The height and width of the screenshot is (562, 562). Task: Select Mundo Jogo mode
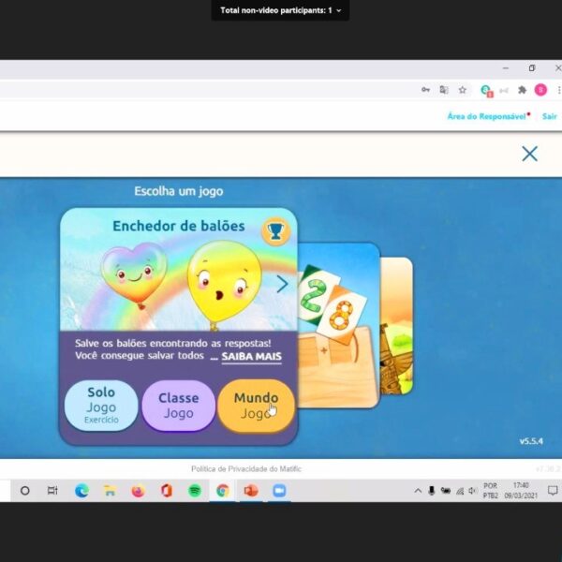(x=256, y=406)
